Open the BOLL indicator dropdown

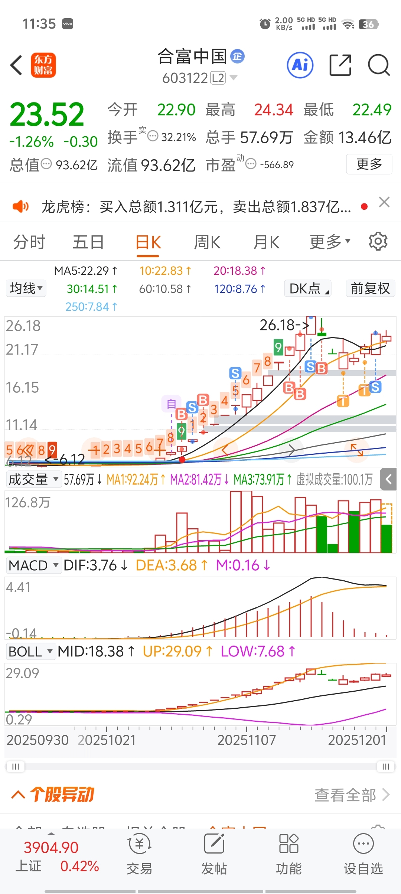[x=30, y=652]
